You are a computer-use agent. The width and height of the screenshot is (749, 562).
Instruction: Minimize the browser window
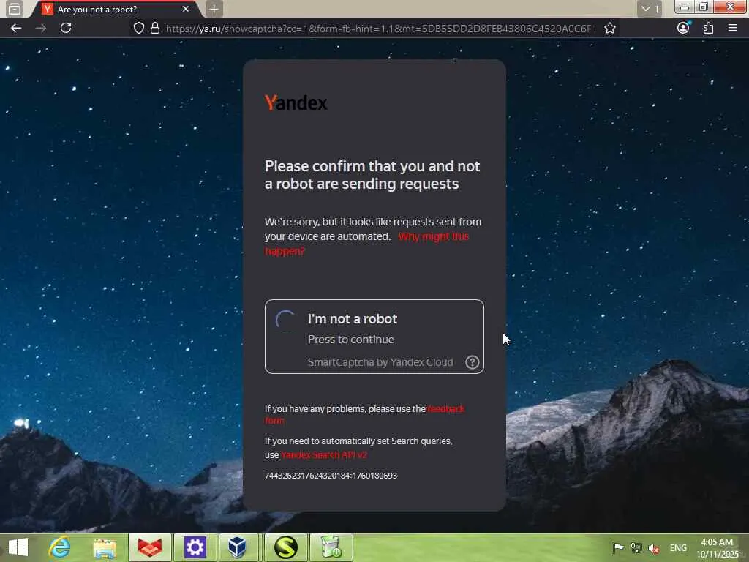685,7
